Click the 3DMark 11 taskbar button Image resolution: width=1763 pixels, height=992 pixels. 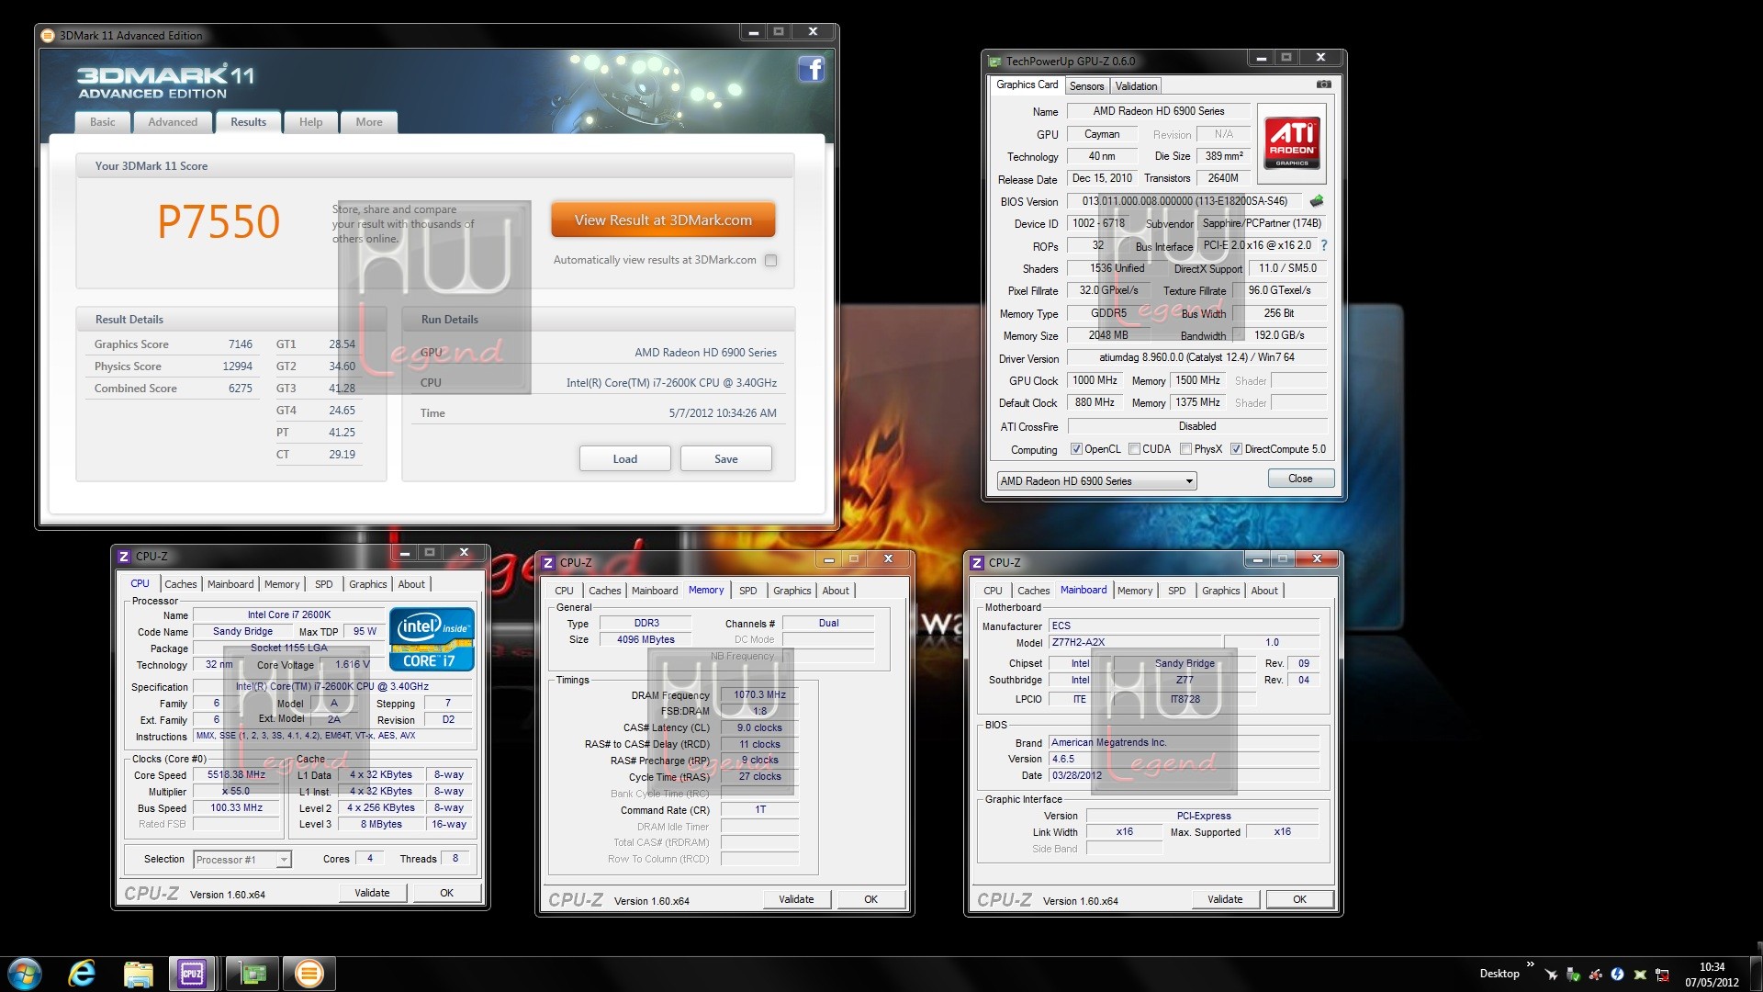click(x=309, y=974)
